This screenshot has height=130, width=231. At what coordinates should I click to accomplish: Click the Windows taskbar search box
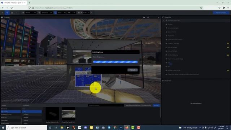pyautogui.click(x=26, y=127)
